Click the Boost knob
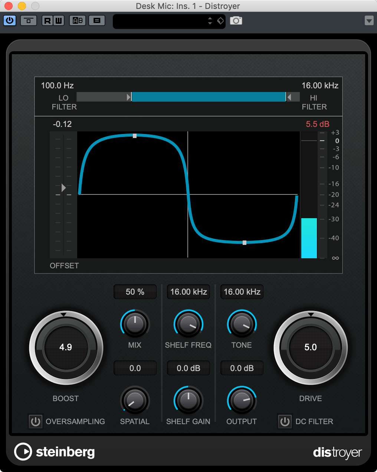 point(66,347)
